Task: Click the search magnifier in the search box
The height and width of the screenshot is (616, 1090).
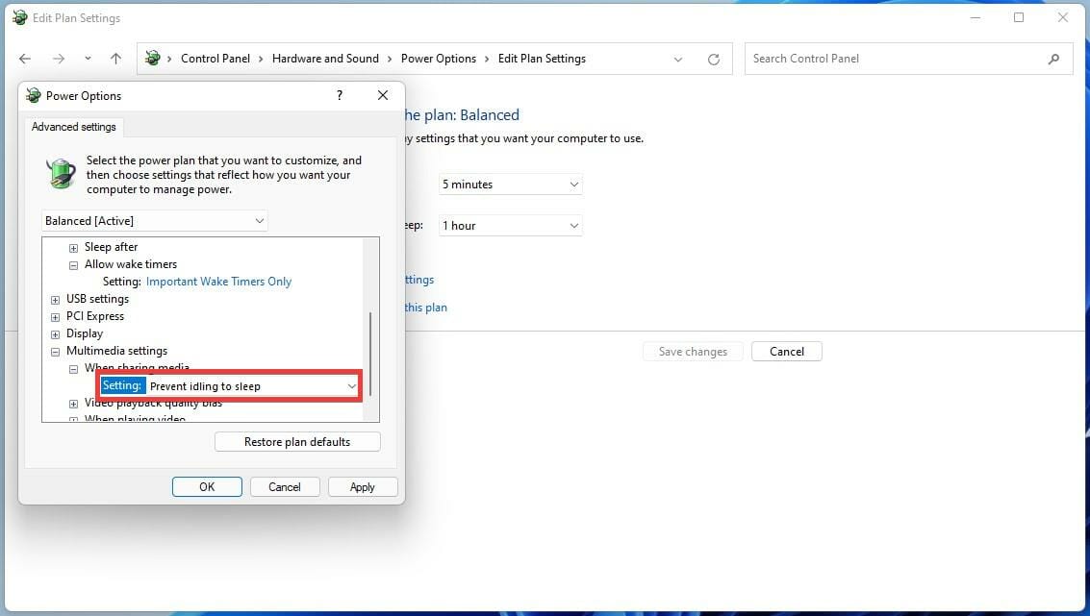Action: coord(1053,59)
